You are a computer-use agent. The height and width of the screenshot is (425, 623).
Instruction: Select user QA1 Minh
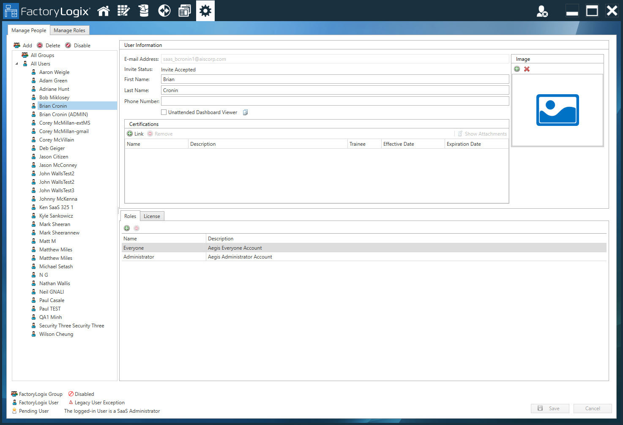50,317
